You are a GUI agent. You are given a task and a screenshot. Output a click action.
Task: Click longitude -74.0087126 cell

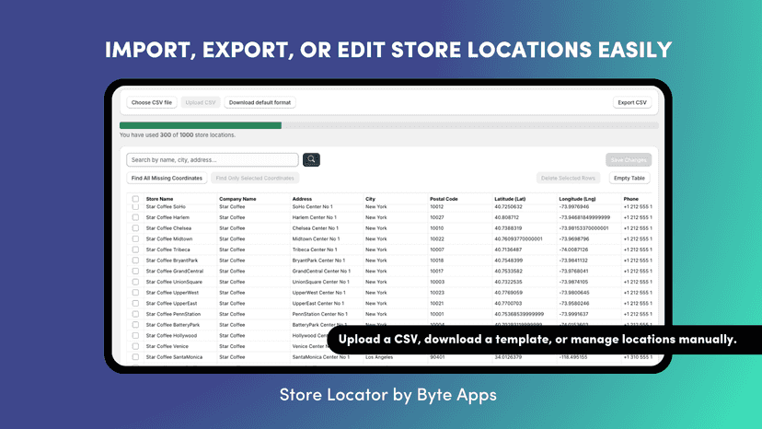573,249
